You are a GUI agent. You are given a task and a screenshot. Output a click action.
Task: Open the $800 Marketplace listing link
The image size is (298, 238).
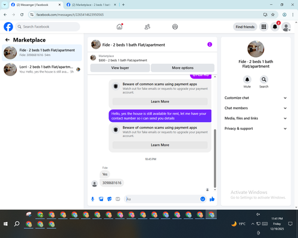click(x=123, y=60)
